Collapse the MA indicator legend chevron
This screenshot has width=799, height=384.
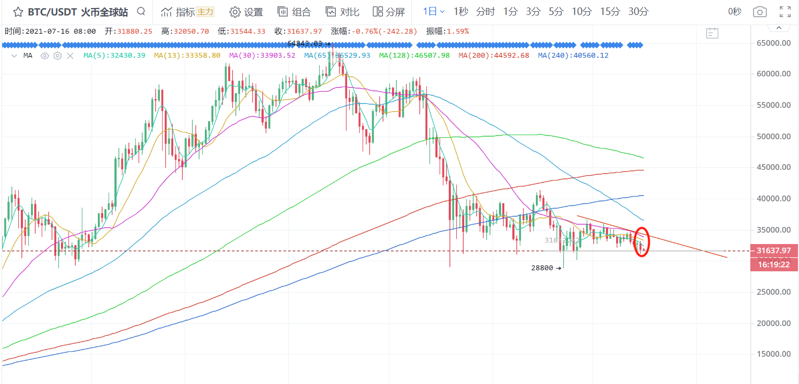13,56
